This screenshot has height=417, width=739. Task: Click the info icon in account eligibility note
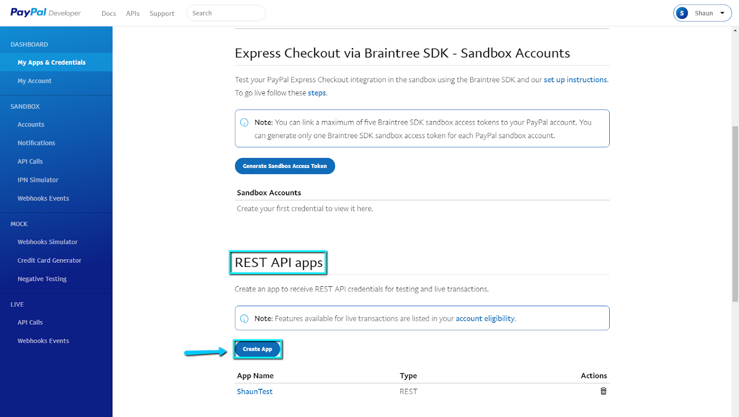click(x=244, y=319)
